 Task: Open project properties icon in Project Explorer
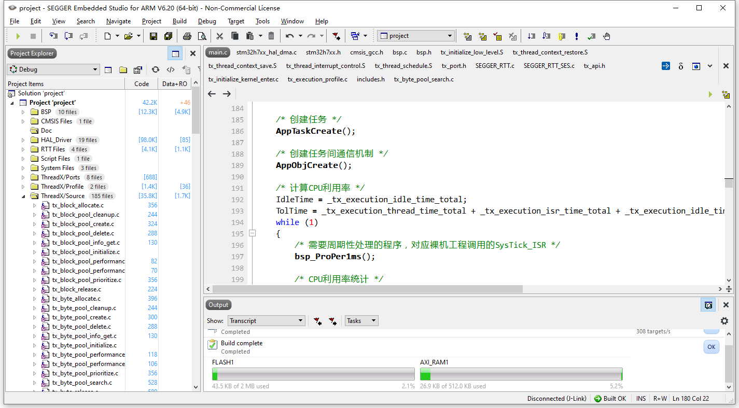(x=138, y=69)
